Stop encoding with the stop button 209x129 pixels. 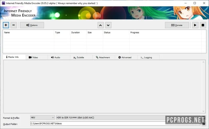(x=203, y=25)
